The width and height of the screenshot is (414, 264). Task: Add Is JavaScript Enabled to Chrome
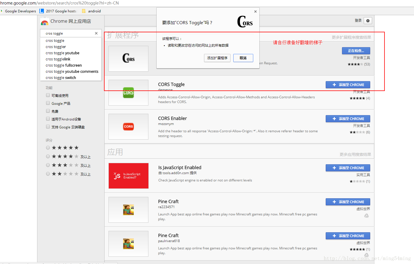(x=348, y=168)
